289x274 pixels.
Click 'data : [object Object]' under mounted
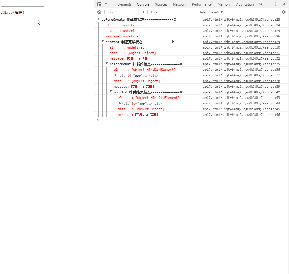click(x=141, y=109)
